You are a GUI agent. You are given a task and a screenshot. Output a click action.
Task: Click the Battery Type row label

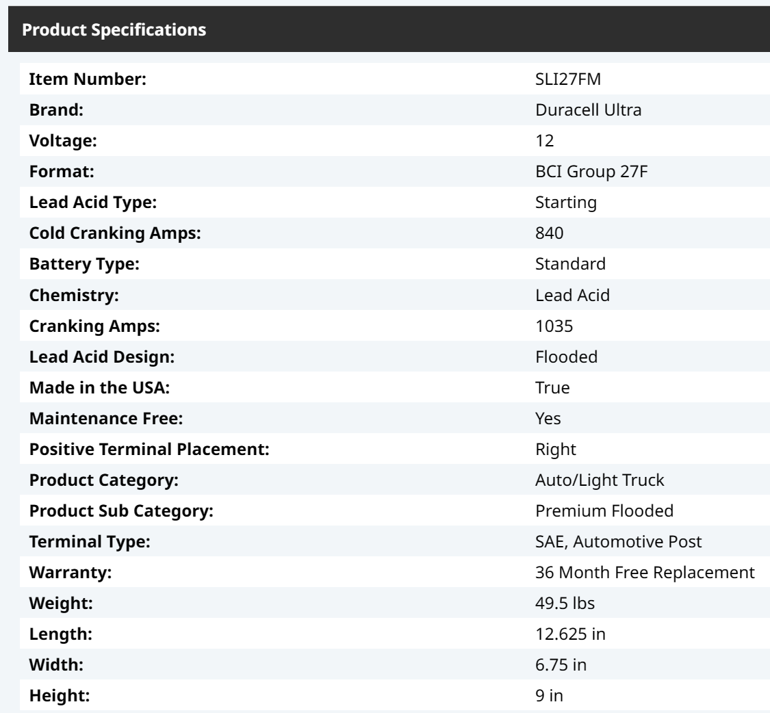coord(84,264)
